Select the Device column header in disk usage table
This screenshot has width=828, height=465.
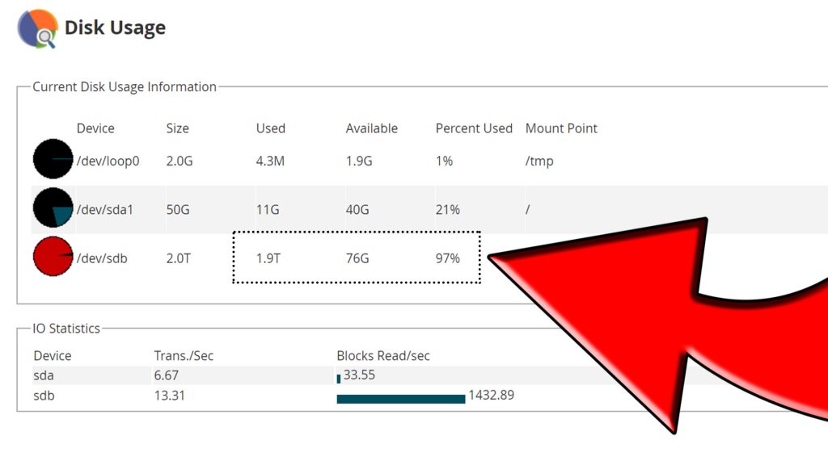(x=95, y=128)
